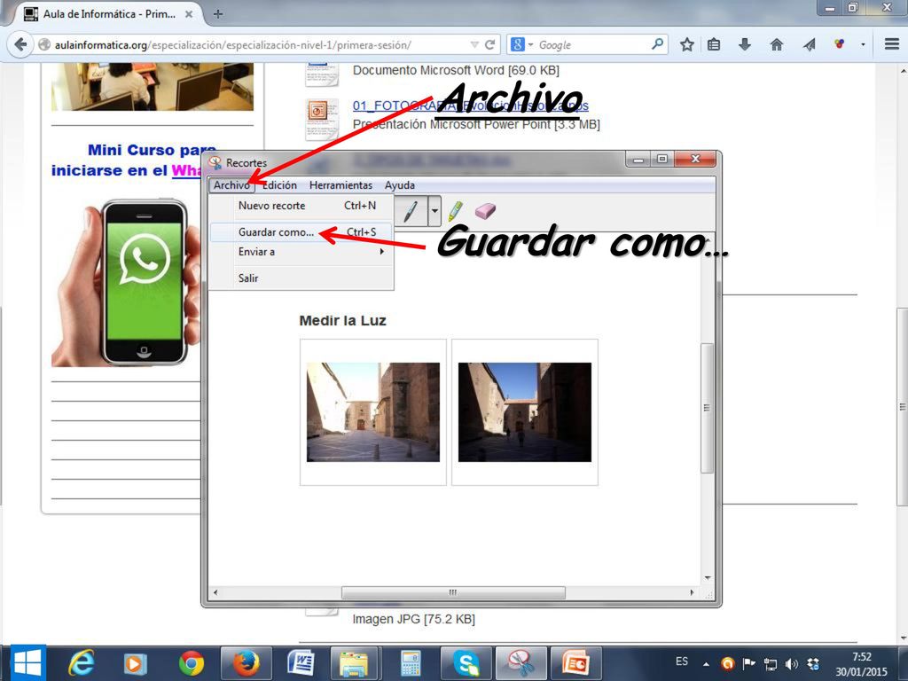Click the Recortes scroll down arrow
The width and height of the screenshot is (908, 681).
coord(707,578)
